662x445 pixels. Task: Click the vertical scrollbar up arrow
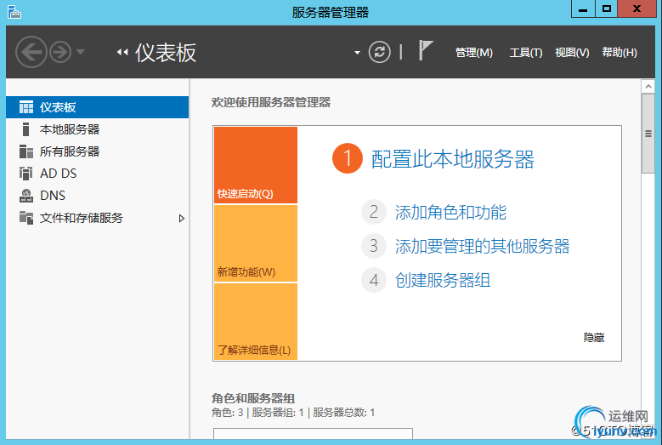coord(648,87)
